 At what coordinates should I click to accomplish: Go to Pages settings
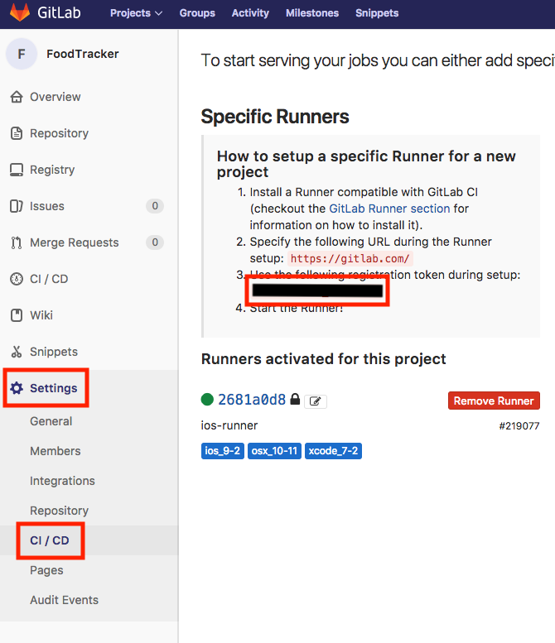[x=46, y=570]
